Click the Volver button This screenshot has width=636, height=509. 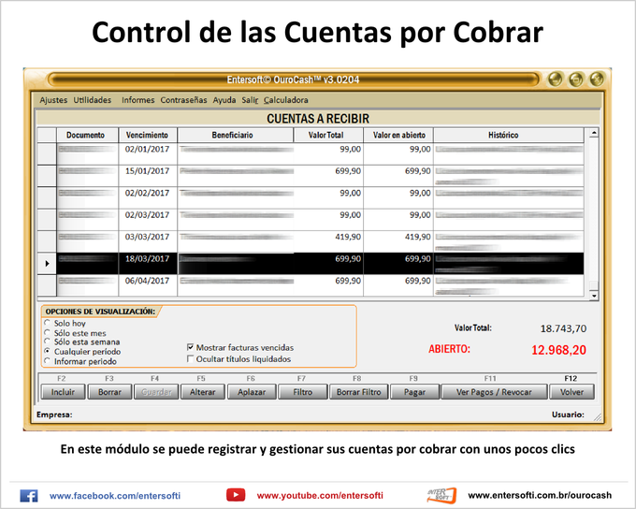pyautogui.click(x=571, y=392)
